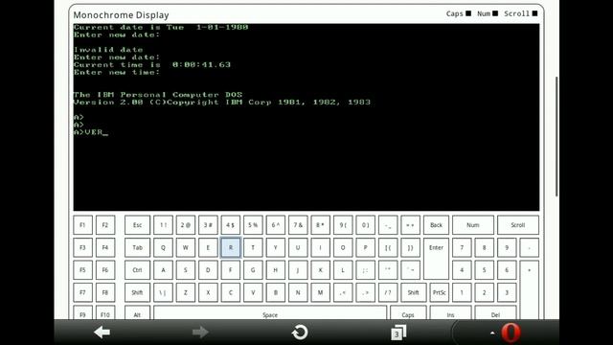Tap the Caps key beside the Space bar

408,313
